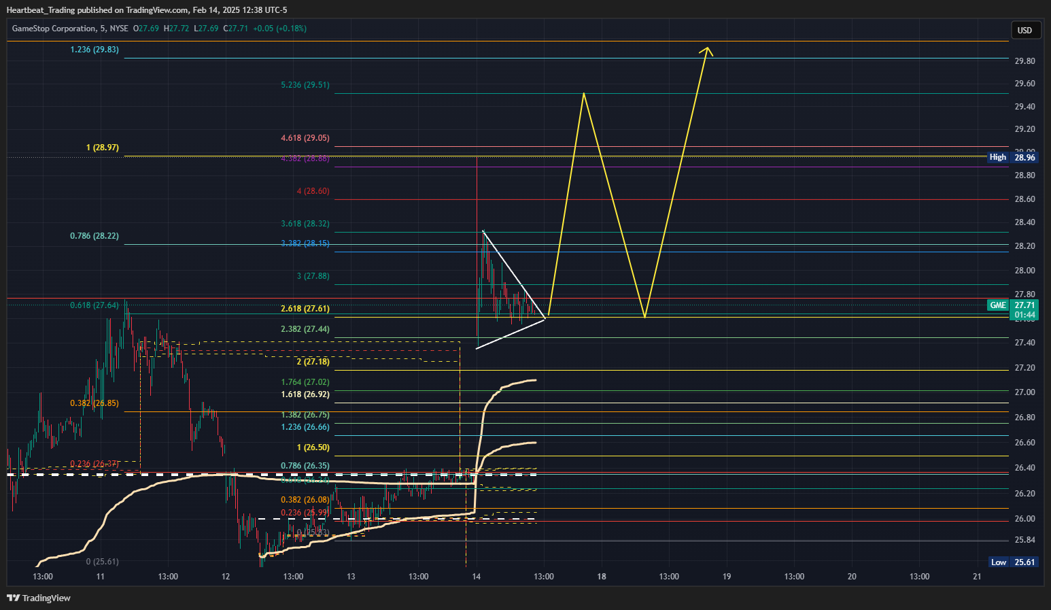Click Fib label 1.764 (27.02)
1051x610 pixels.
pyautogui.click(x=305, y=382)
